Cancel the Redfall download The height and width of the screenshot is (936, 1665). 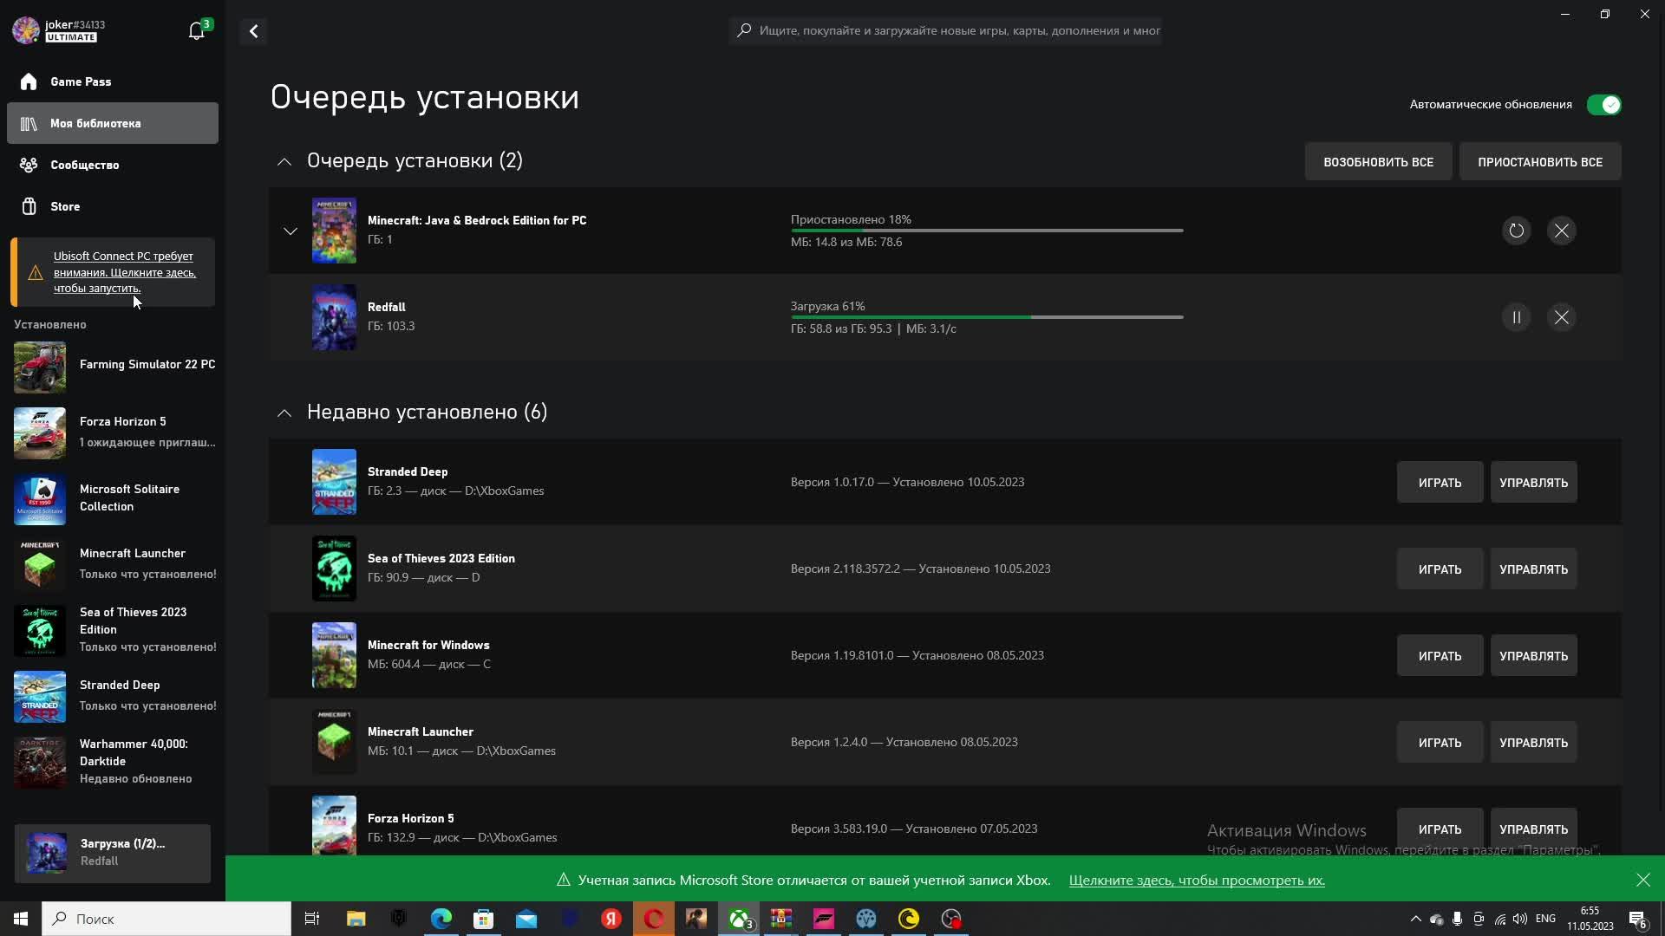coord(1561,317)
